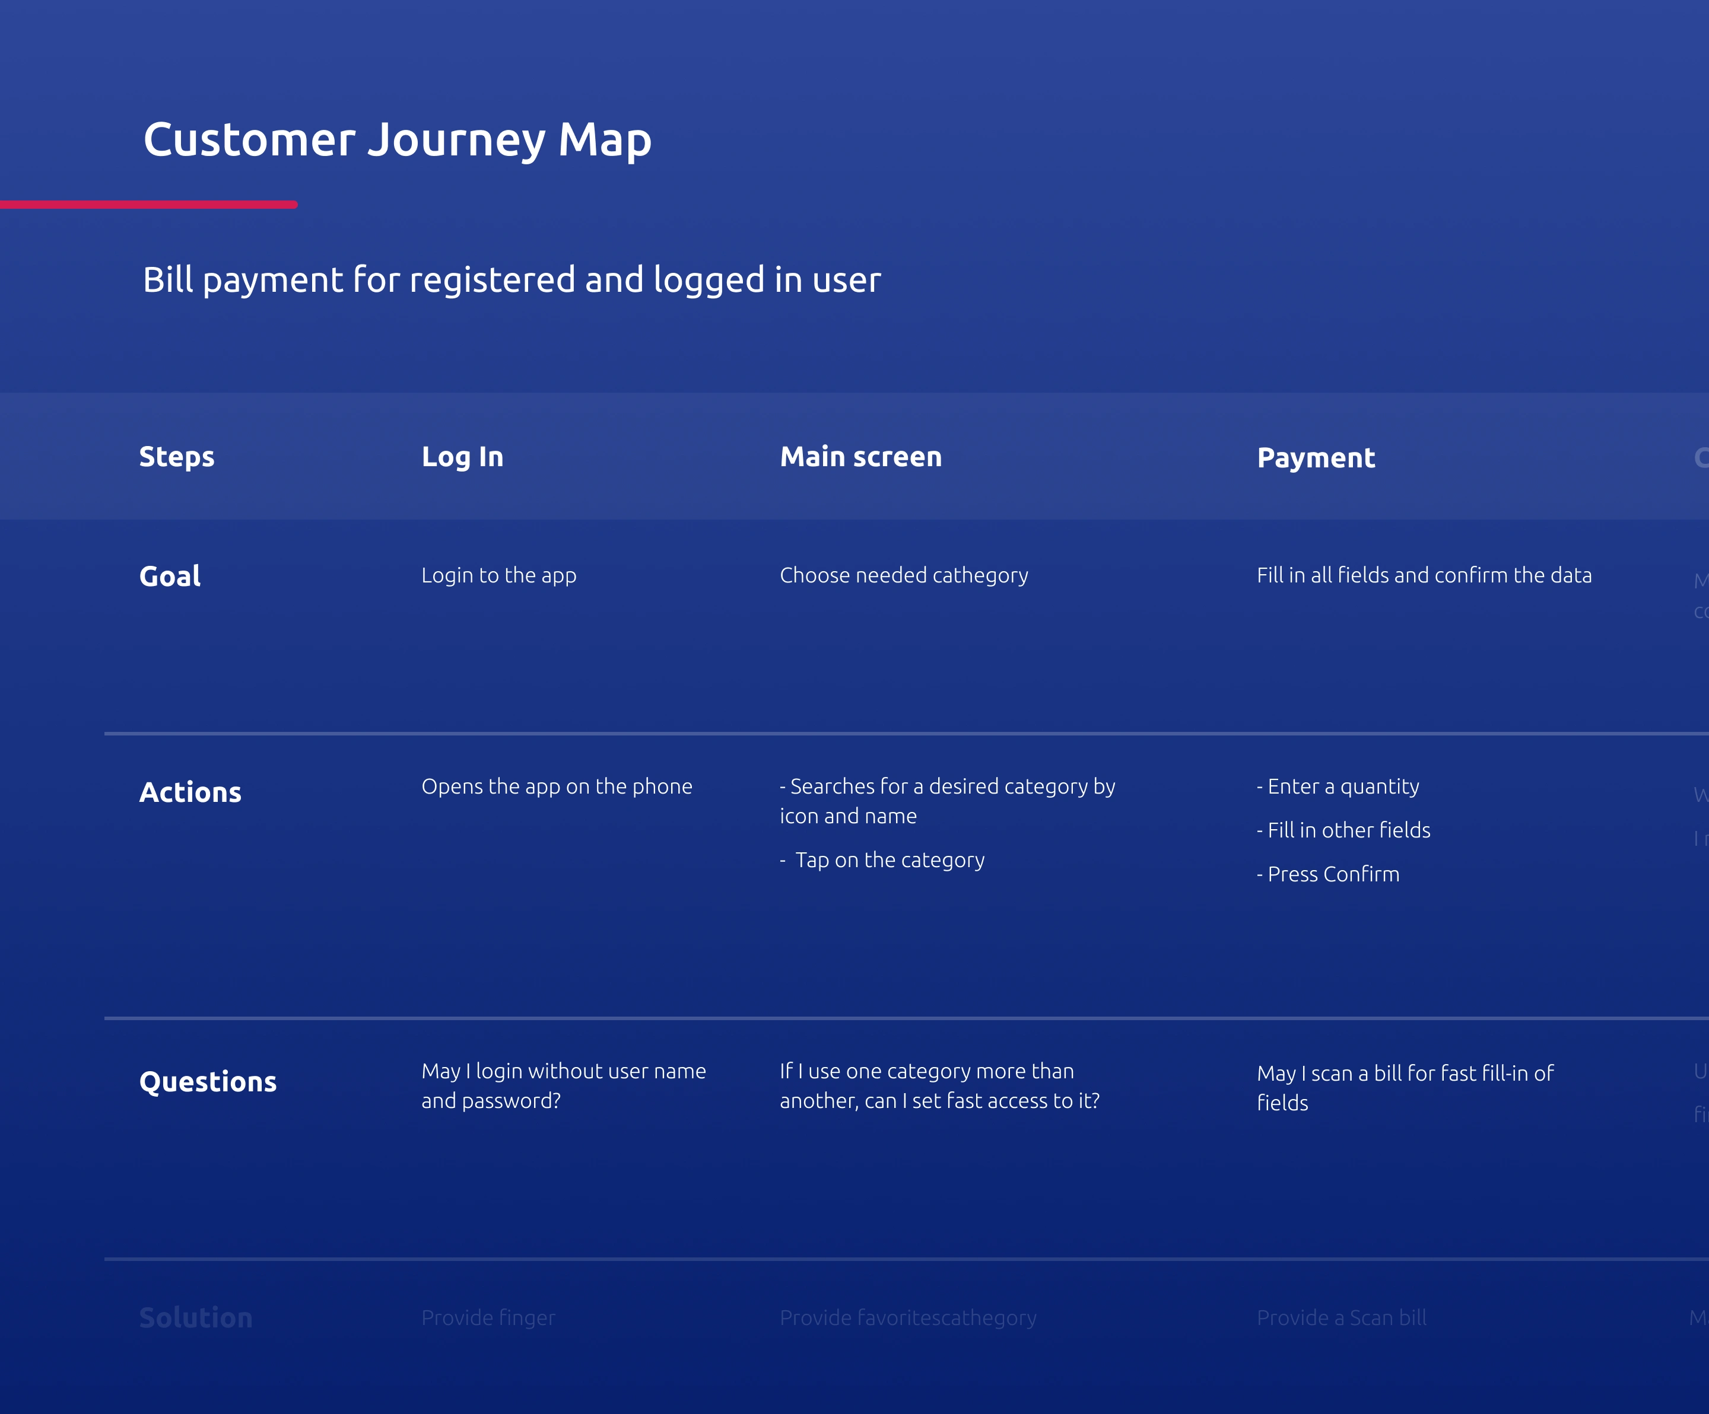
Task: Click 'Fill in all fields' goal text
Action: 1424,575
